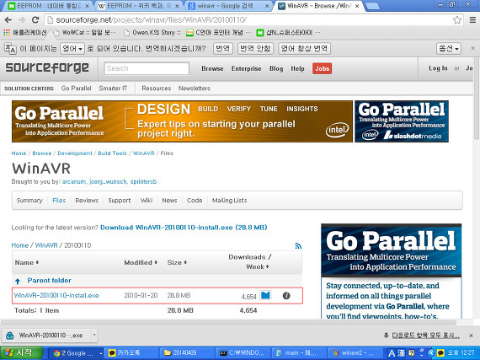Sort the file list by Size

[x=177, y=262]
